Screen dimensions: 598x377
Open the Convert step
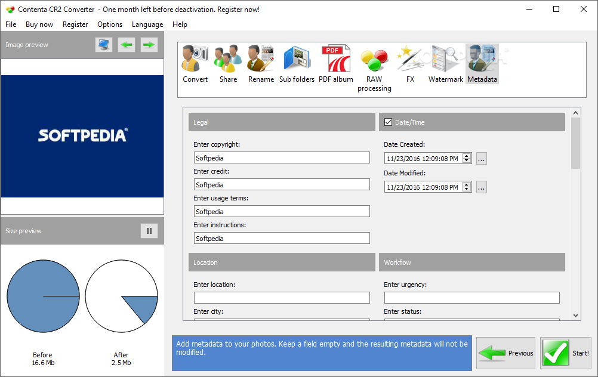click(x=195, y=64)
